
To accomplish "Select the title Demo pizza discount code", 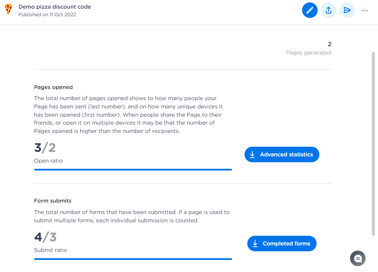I will point(54,7).
